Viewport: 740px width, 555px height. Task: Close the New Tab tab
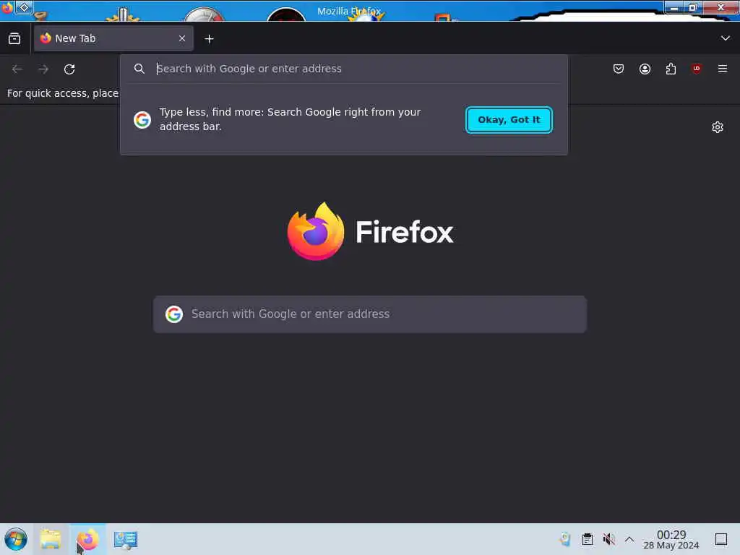(x=181, y=39)
